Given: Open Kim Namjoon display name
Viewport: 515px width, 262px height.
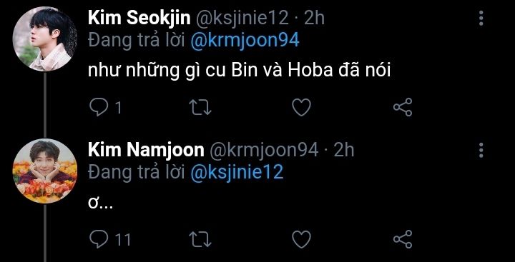Looking at the screenshot, I should coord(146,150).
